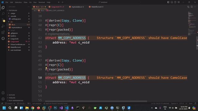Image resolution: width=198 pixels, height=111 pixels.
Task: Open the Run menu
Action: (35, 2)
